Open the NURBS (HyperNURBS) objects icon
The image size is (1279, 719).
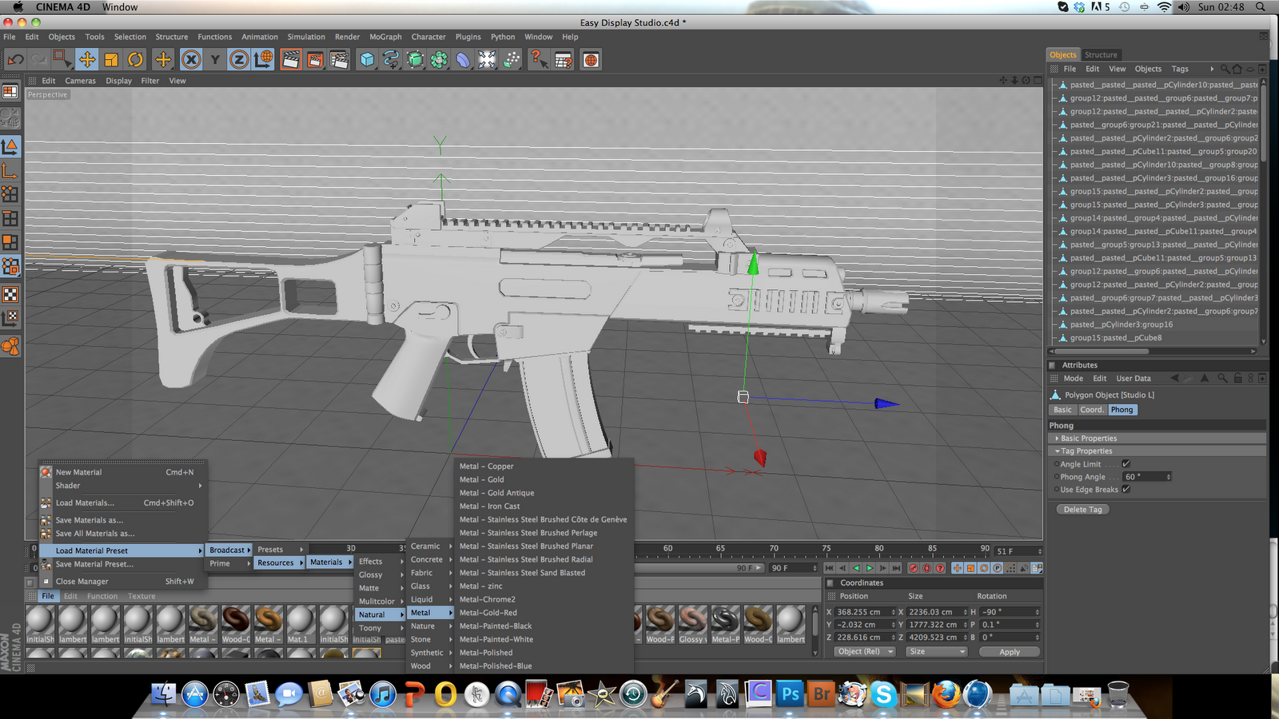[x=415, y=59]
